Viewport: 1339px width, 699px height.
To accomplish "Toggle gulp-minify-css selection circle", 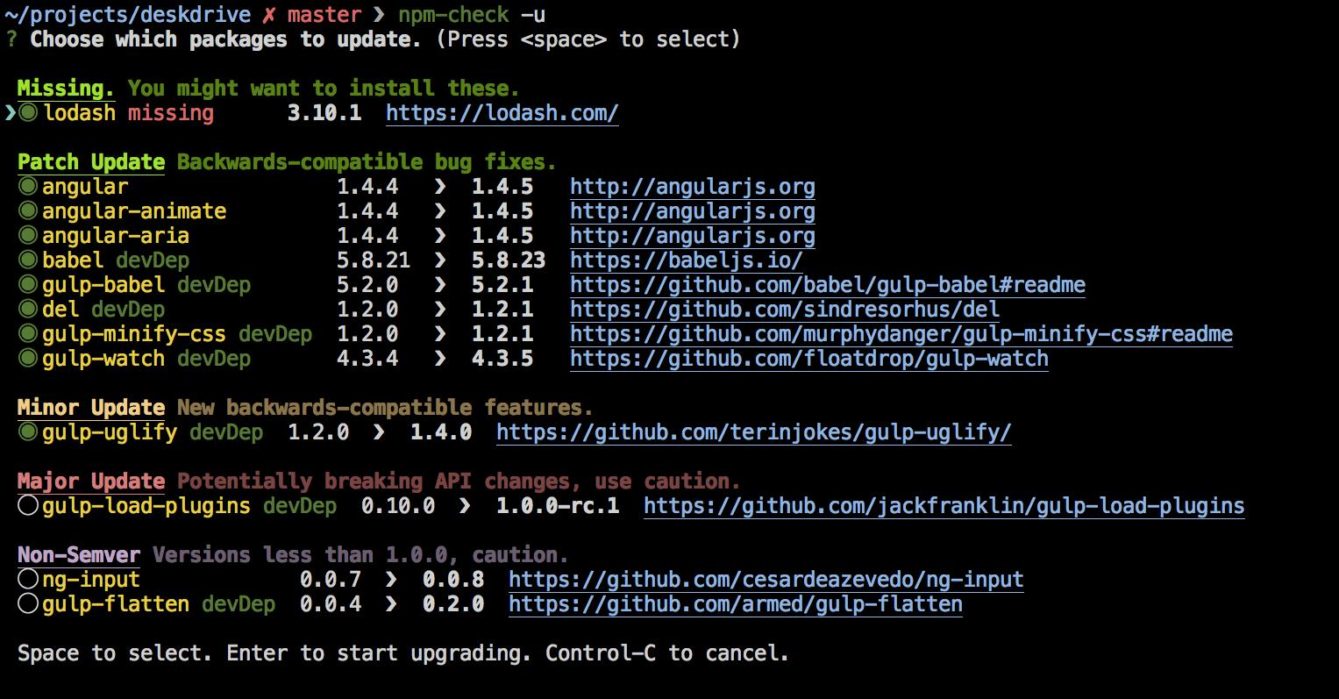I will 28,334.
